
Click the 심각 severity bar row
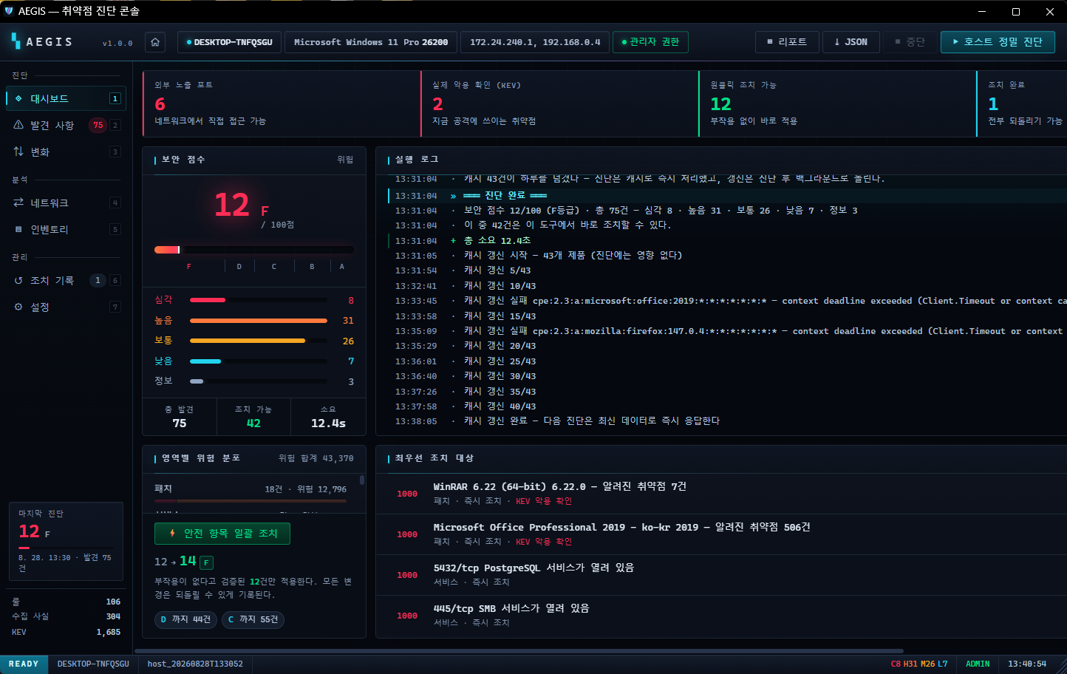click(x=254, y=300)
